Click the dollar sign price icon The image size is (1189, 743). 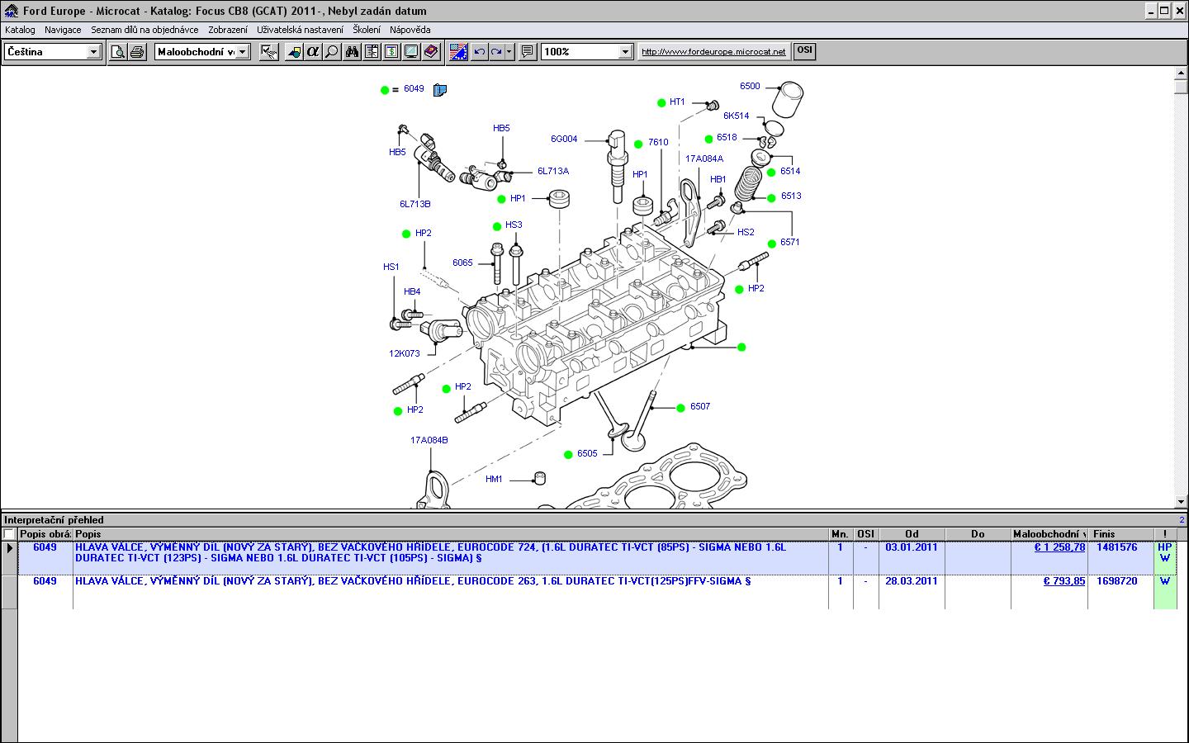pos(391,52)
